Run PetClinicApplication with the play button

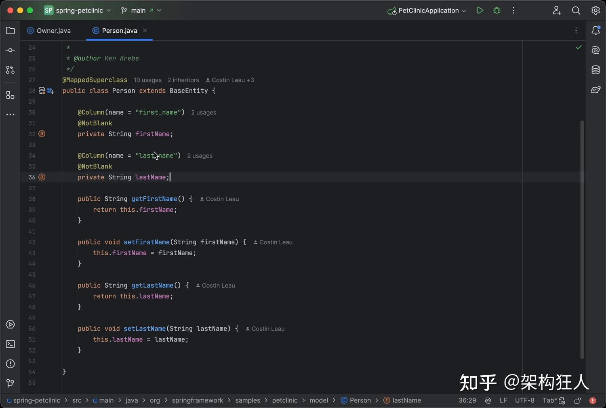click(x=480, y=11)
